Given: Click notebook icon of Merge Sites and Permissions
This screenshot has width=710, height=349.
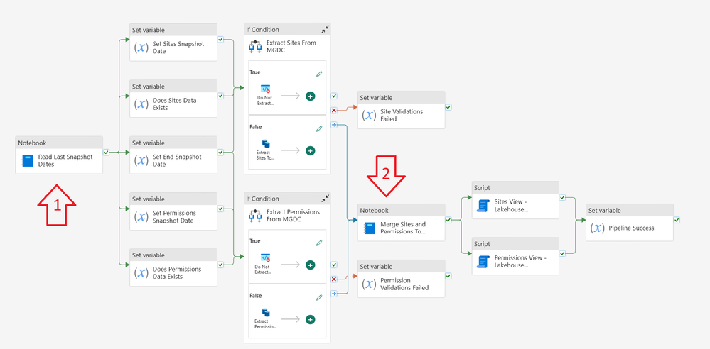Looking at the screenshot, I should pyautogui.click(x=370, y=228).
